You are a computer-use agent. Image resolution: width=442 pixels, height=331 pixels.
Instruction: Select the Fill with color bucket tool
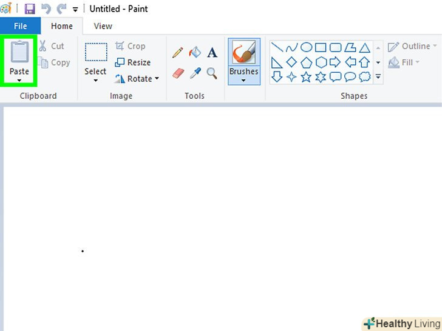coord(195,52)
